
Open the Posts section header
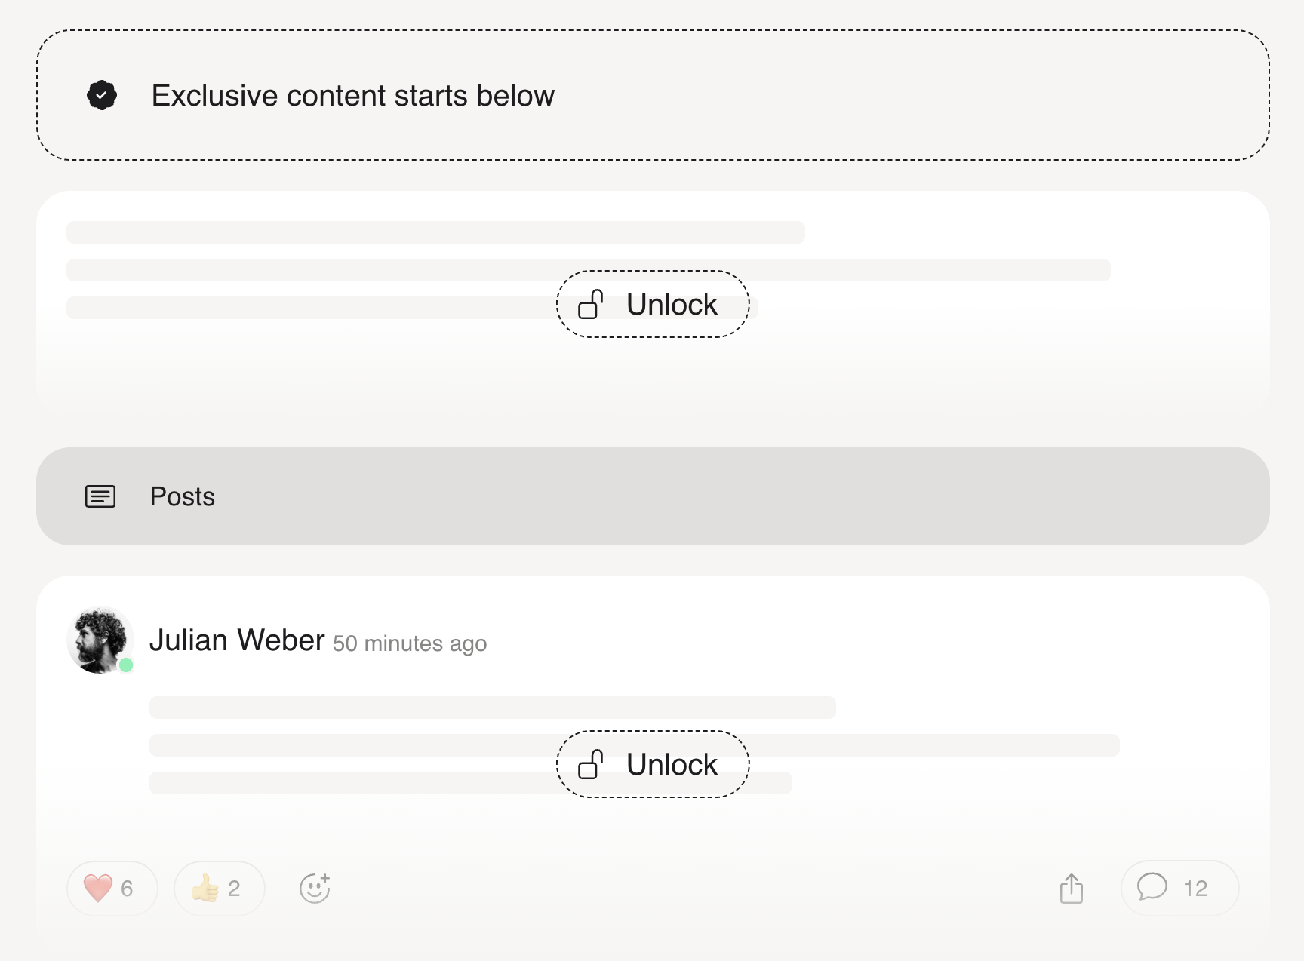click(x=653, y=496)
